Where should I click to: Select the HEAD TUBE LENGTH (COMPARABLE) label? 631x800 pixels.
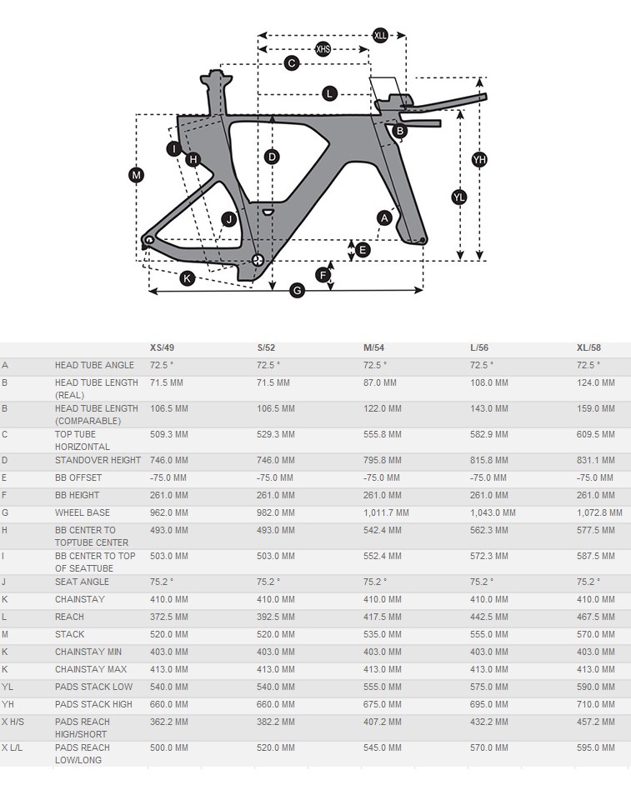point(97,415)
